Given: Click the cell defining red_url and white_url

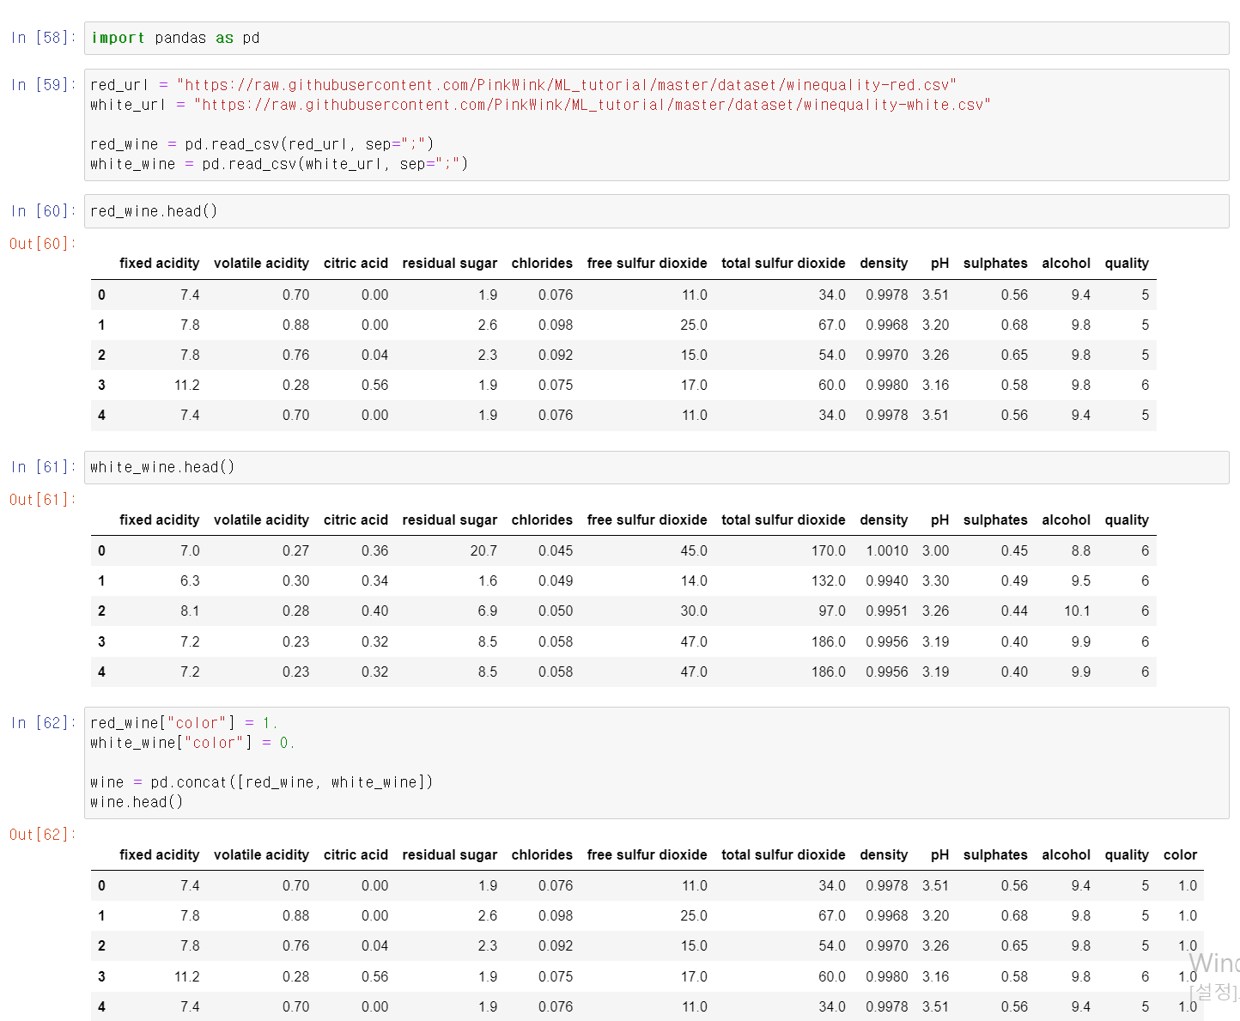Looking at the screenshot, I should pos(656,125).
